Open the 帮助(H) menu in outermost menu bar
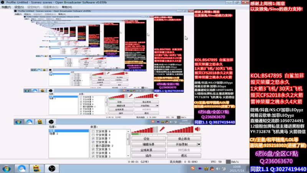The width and height of the screenshot is (307, 173). 67,7
